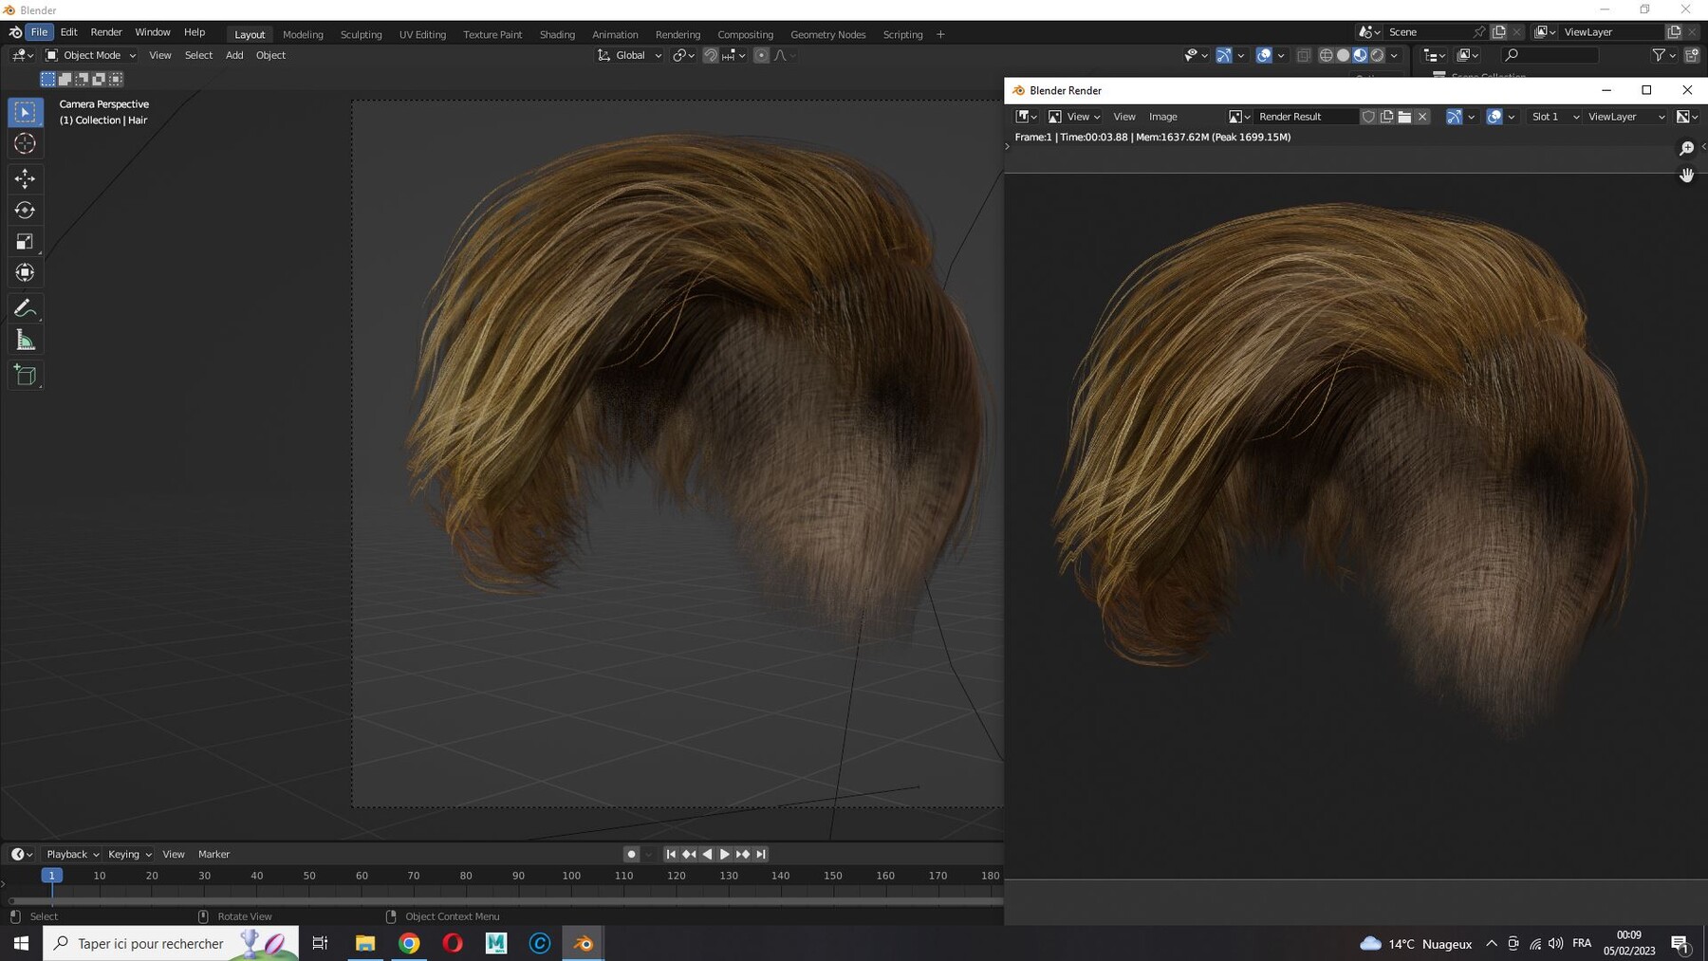
Task: Activate the Rotate tool
Action: (26, 210)
